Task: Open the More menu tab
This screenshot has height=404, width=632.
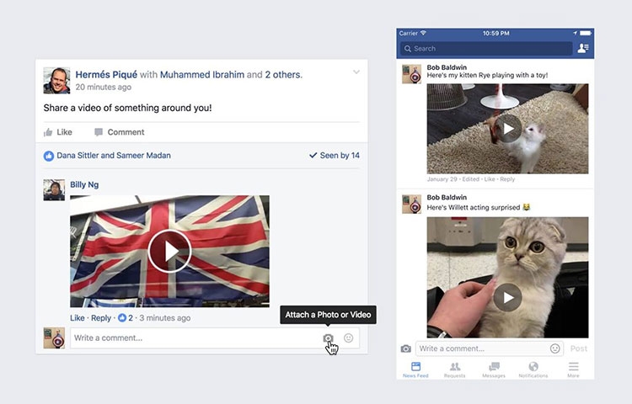Action: [573, 369]
